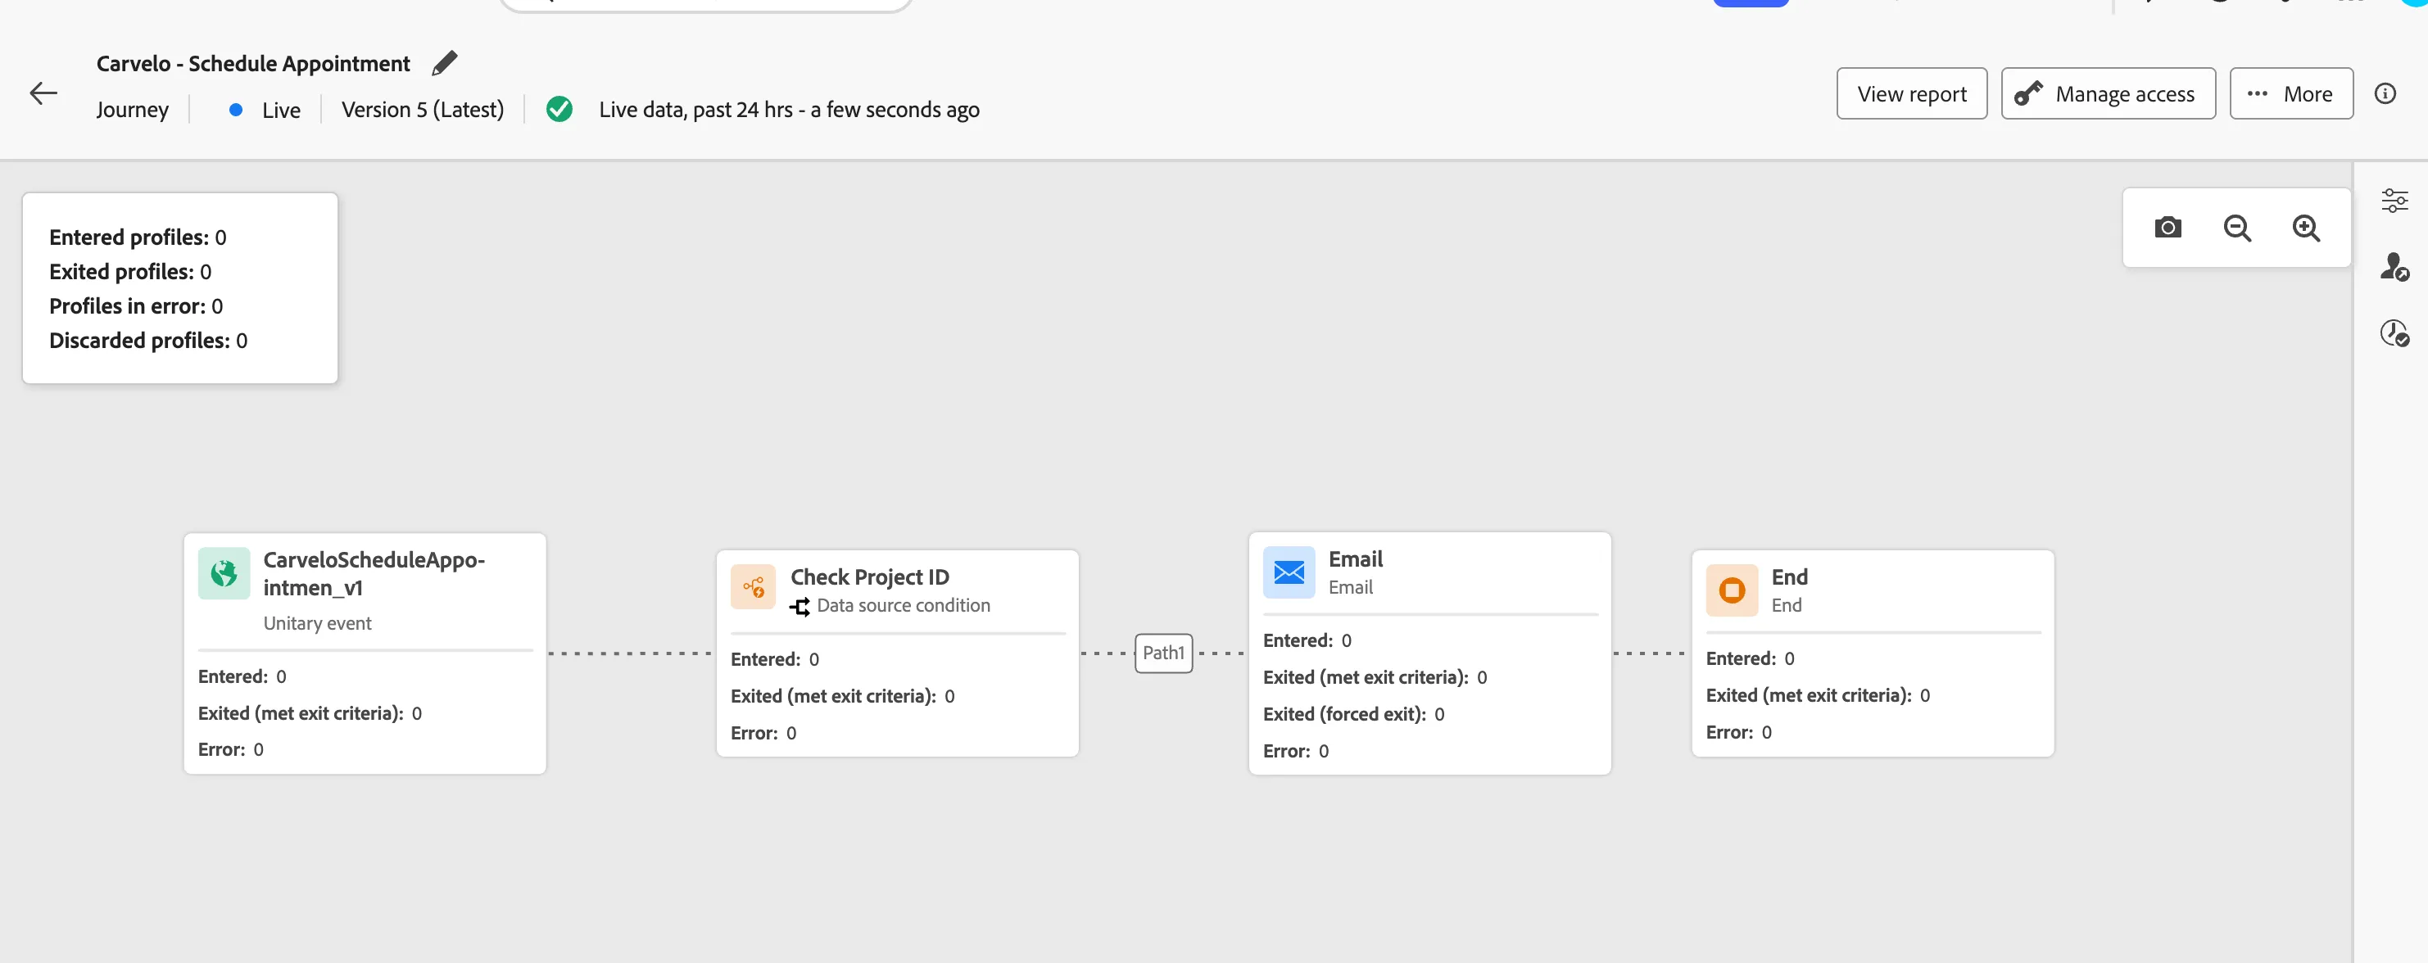Select the End activity stop icon
Screen dimensions: 2428x963
click(x=1732, y=590)
